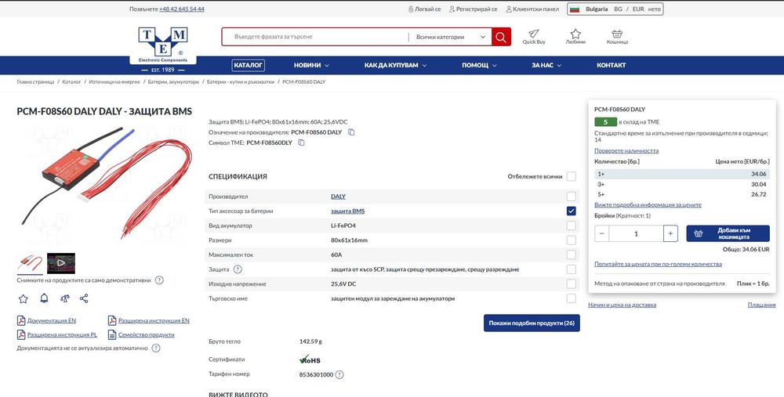784x397 pixels.
Task: Click the compare scales icon
Action: click(64, 298)
